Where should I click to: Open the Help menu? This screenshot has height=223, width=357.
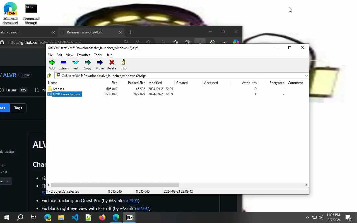[109, 55]
